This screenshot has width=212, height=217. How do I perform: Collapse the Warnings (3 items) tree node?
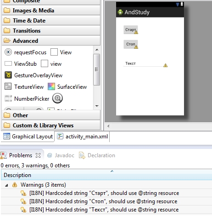[x=6, y=185]
